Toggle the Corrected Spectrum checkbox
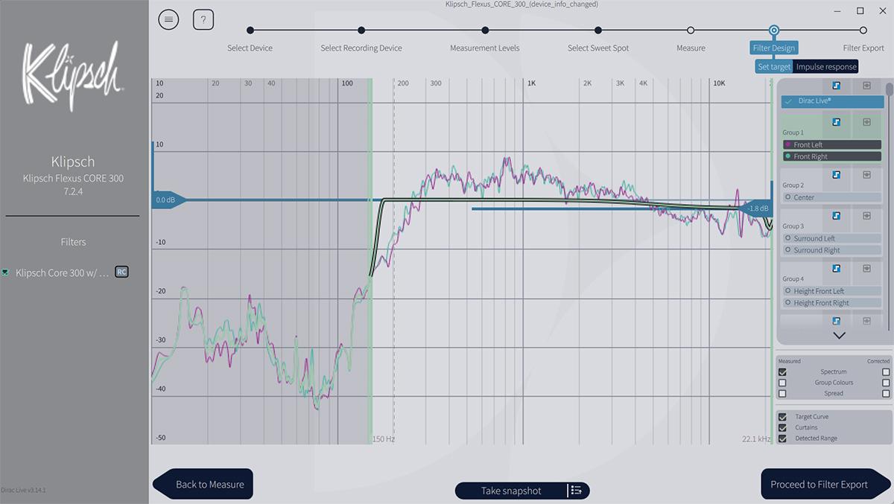Viewport: 894px width, 504px height. click(886, 371)
